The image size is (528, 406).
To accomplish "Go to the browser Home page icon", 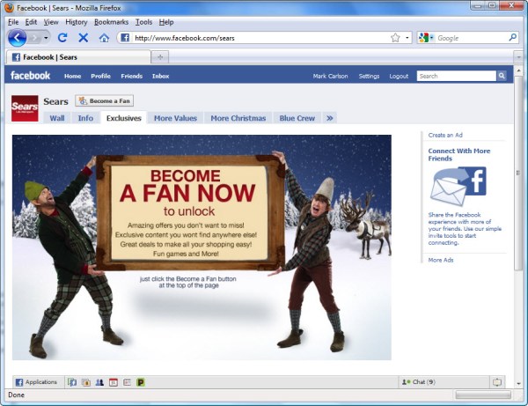I will click(x=104, y=38).
